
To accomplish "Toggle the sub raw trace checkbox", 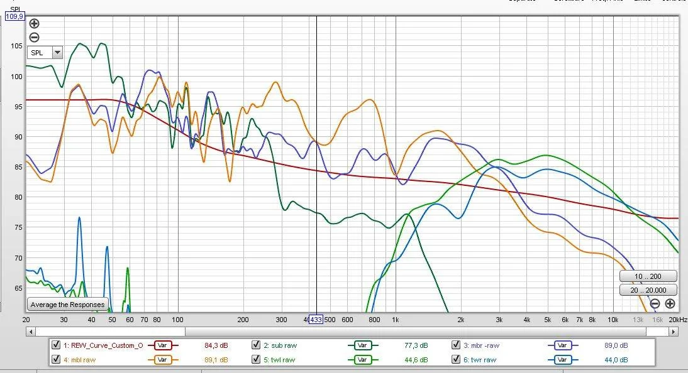I will coord(256,345).
